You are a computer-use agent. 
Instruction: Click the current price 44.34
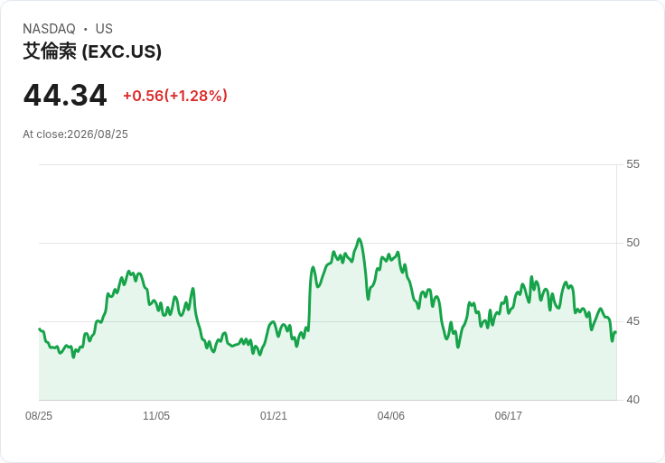(65, 96)
